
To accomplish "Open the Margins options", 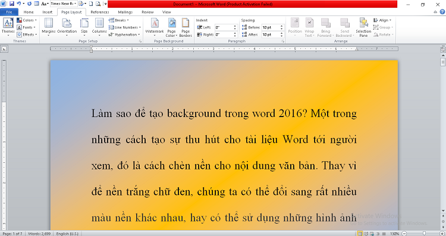I will tap(49, 27).
